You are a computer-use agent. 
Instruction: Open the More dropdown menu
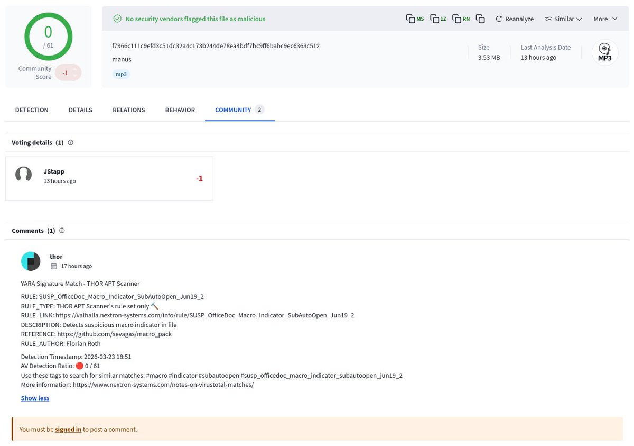pos(604,19)
